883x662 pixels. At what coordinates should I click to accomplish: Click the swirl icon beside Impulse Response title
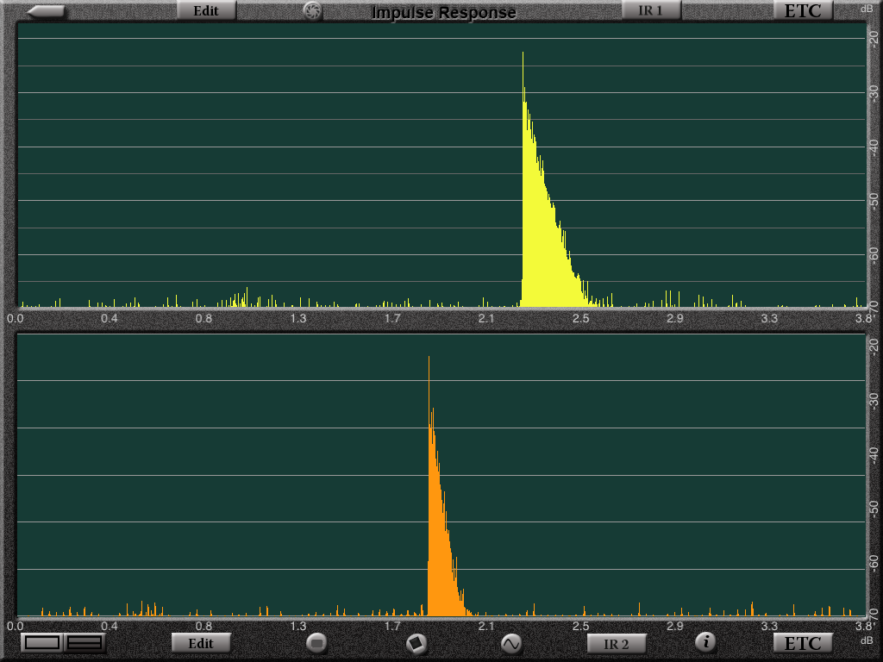pos(312,11)
